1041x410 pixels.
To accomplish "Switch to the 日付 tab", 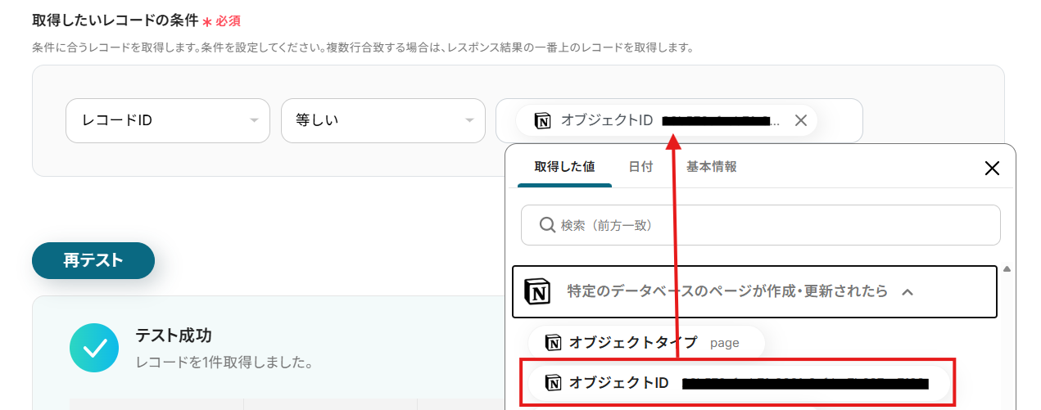I will coord(640,166).
